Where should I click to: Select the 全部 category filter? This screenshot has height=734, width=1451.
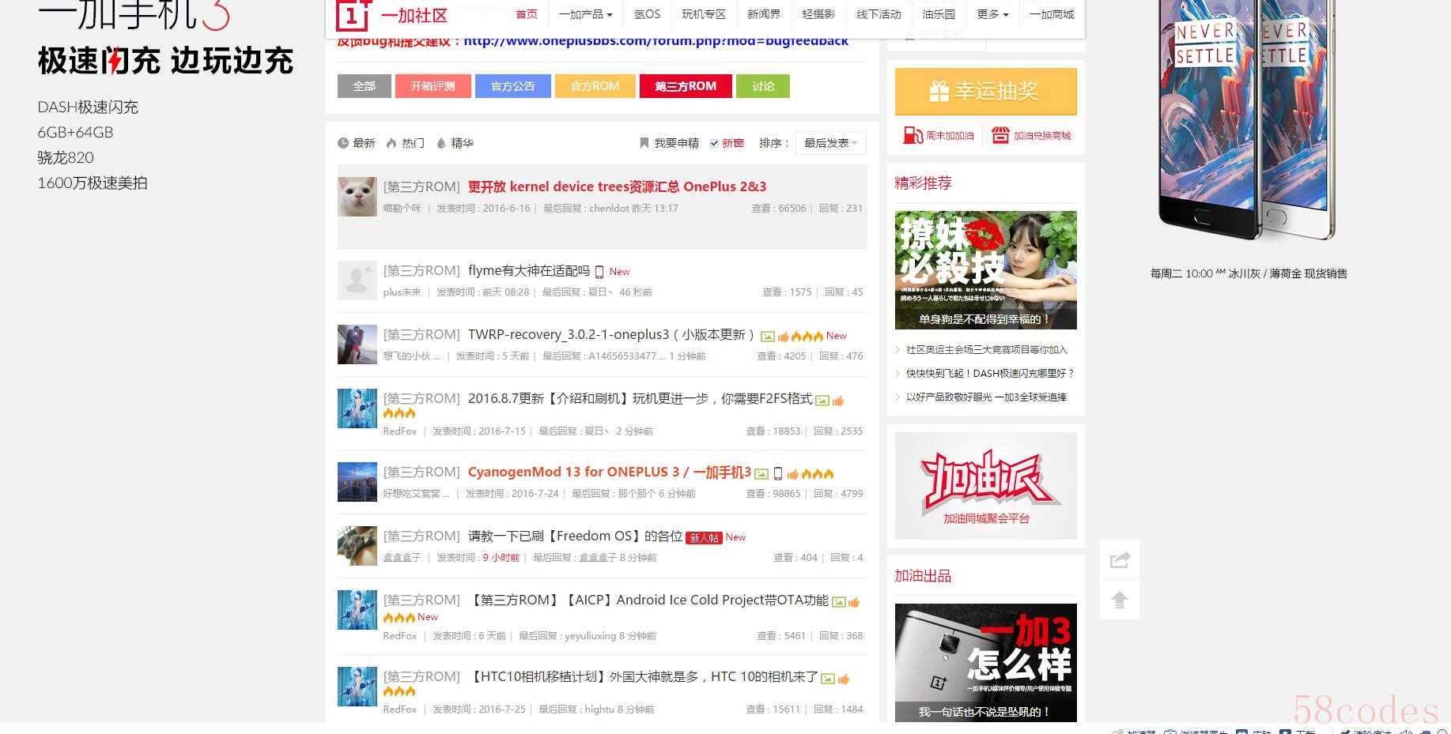(x=365, y=86)
